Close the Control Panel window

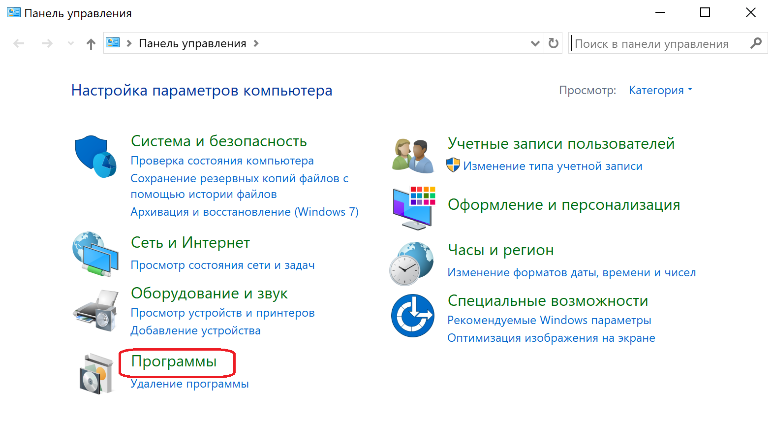750,13
